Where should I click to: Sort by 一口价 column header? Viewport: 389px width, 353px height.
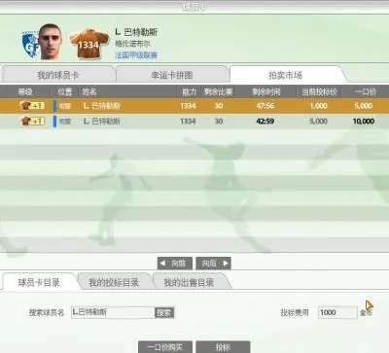coord(366,92)
